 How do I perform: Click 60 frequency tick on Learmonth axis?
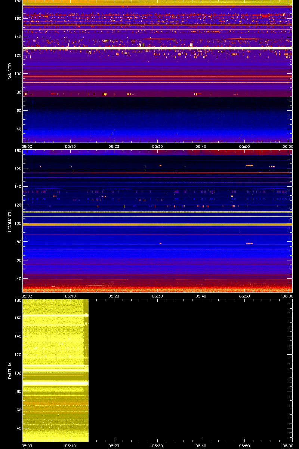(19, 260)
